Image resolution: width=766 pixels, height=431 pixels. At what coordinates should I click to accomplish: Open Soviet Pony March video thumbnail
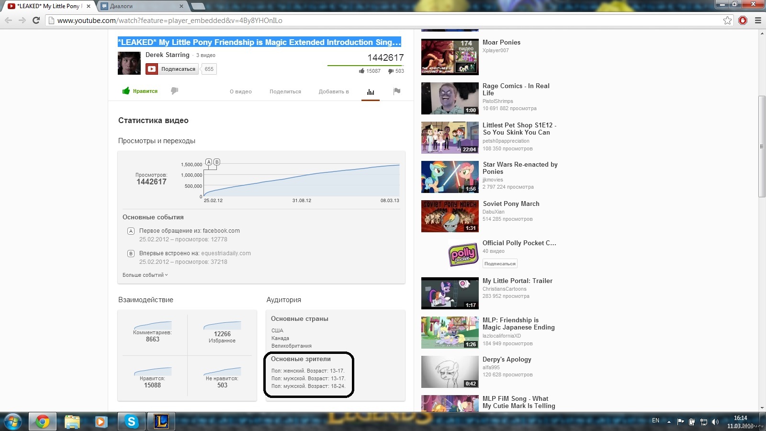[450, 216]
